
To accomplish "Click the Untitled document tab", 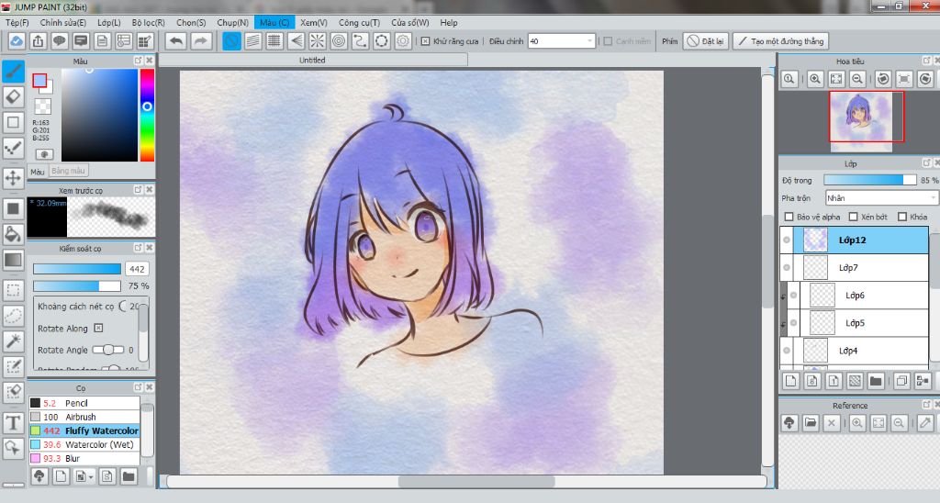I will 312,60.
